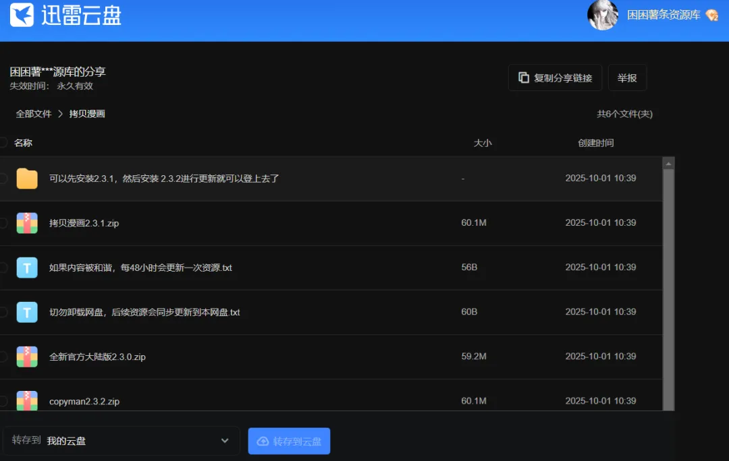This screenshot has height=461, width=729.
Task: Sort by the 大小 column header
Action: [483, 143]
